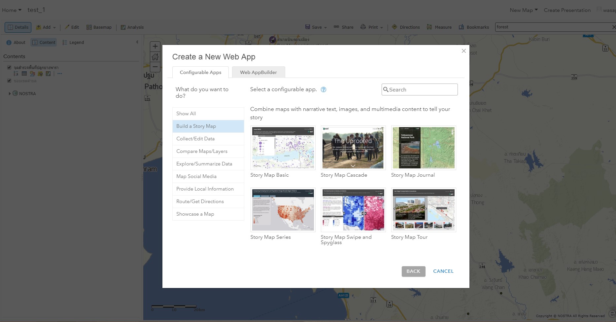
Task: Switch to the Web AppBuilder tab
Action: click(258, 72)
